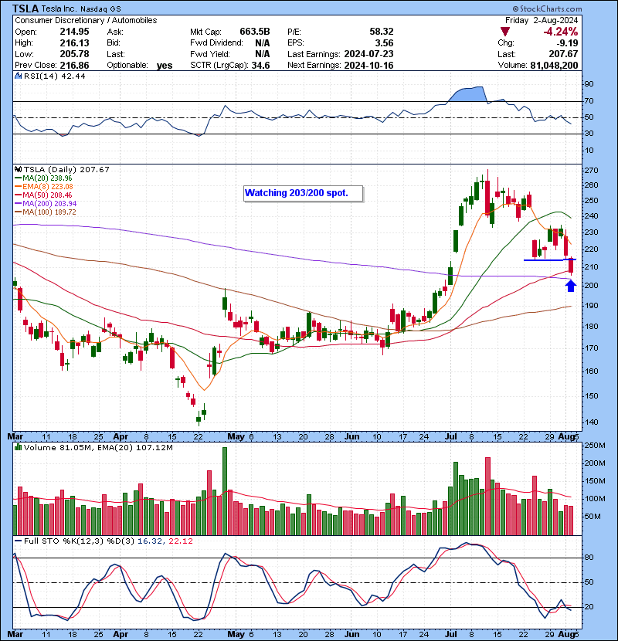Click the Last Earnings date 2024-07-23

[369, 54]
